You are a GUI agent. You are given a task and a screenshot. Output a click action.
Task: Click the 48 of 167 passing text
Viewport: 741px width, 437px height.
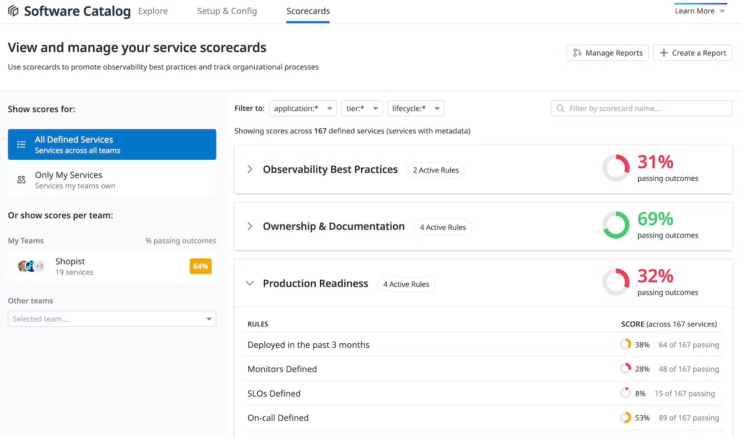pos(689,369)
